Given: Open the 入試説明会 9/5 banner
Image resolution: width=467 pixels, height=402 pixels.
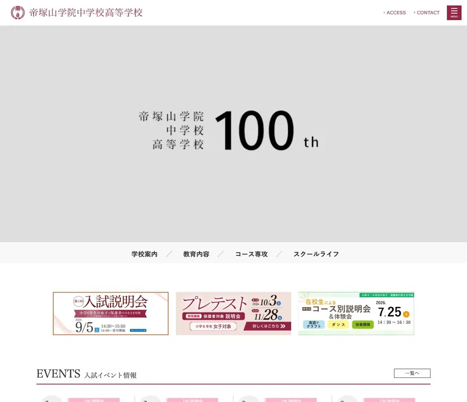Looking at the screenshot, I should click(110, 313).
